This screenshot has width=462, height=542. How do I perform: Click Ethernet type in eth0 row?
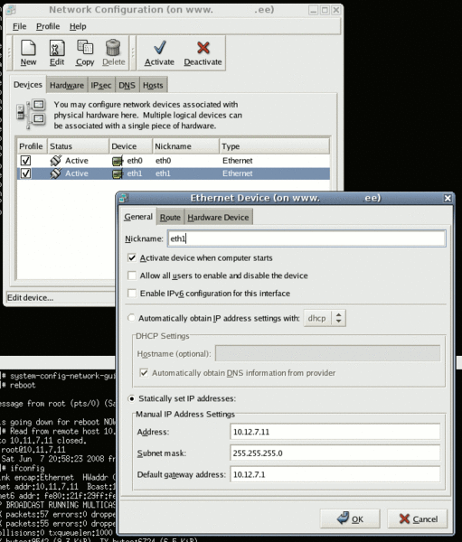click(x=238, y=161)
